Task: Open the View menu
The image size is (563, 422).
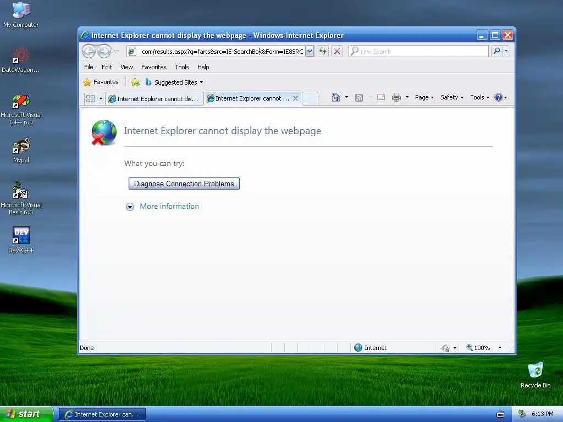Action: click(127, 67)
